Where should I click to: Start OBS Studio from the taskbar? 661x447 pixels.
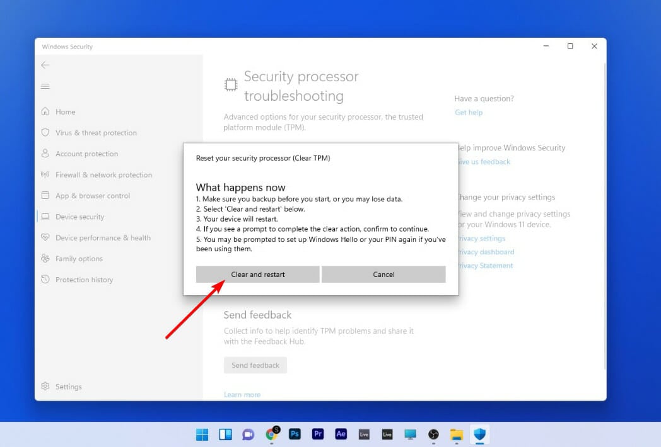(x=433, y=434)
